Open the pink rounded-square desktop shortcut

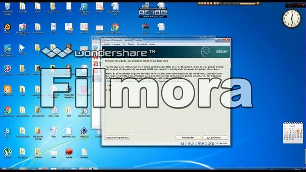click(84, 90)
